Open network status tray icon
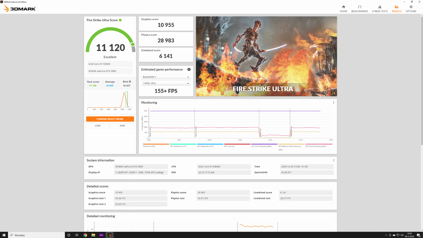 [x=398, y=235]
